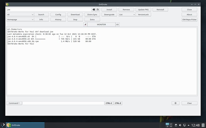Click the joe-4.6-4-omv4050.x86_64.rpm line
This screenshot has height=128, width=206.
(x=49, y=41)
